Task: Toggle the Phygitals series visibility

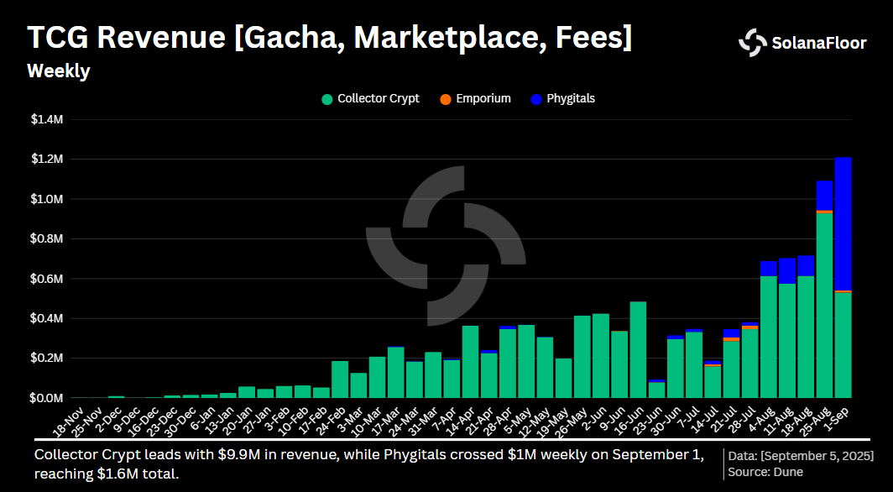Action: pos(570,98)
